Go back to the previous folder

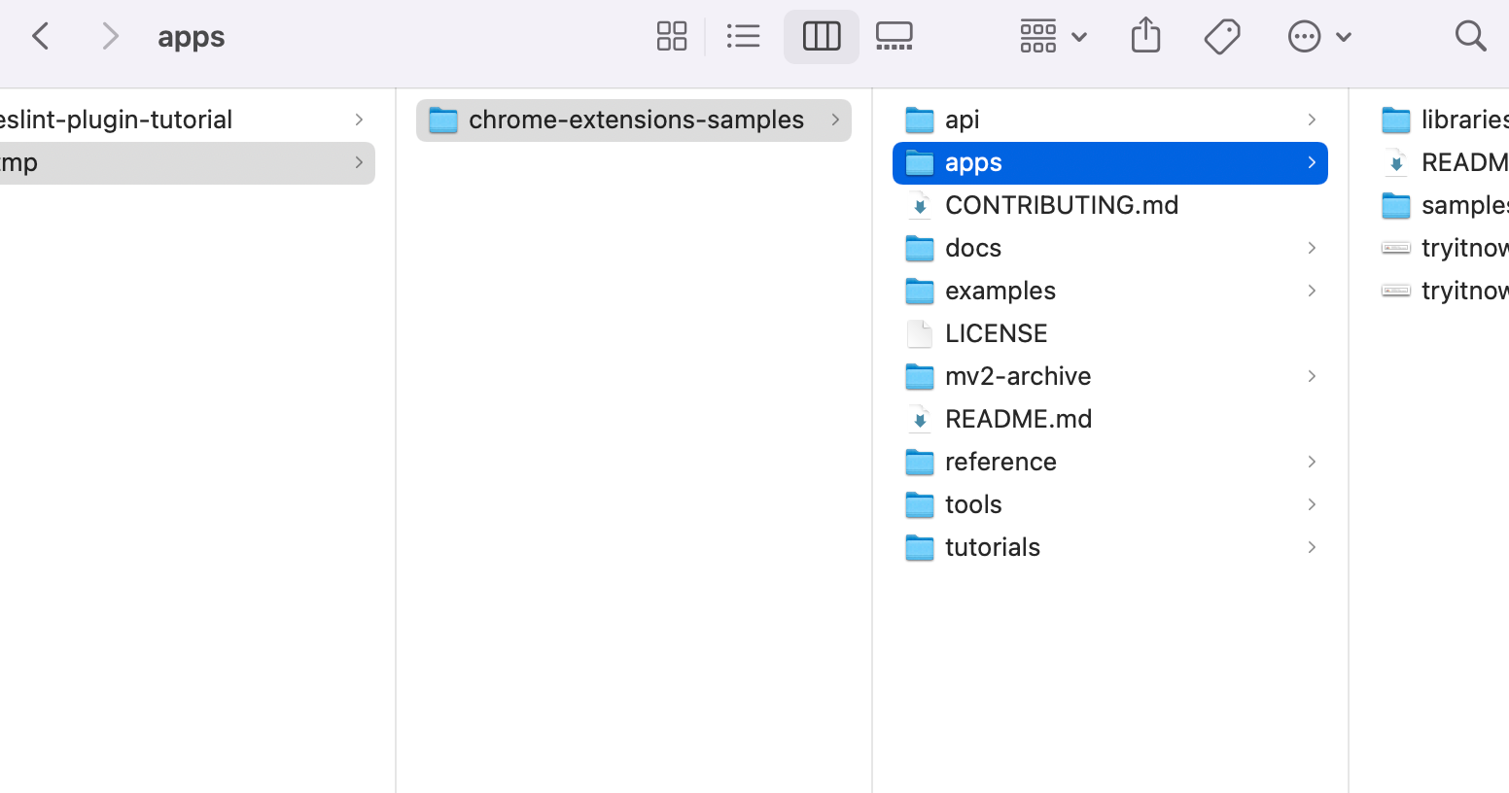point(41,37)
